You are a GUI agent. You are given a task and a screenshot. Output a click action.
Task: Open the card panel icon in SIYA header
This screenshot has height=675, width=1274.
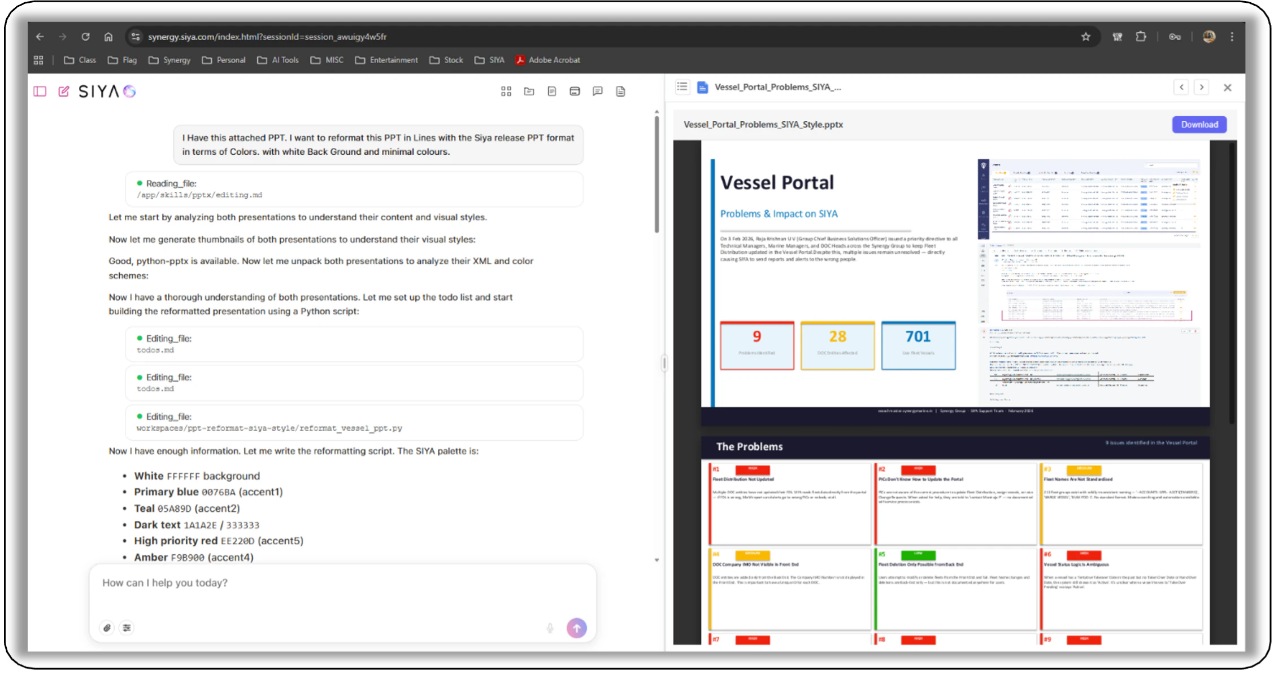tap(575, 91)
